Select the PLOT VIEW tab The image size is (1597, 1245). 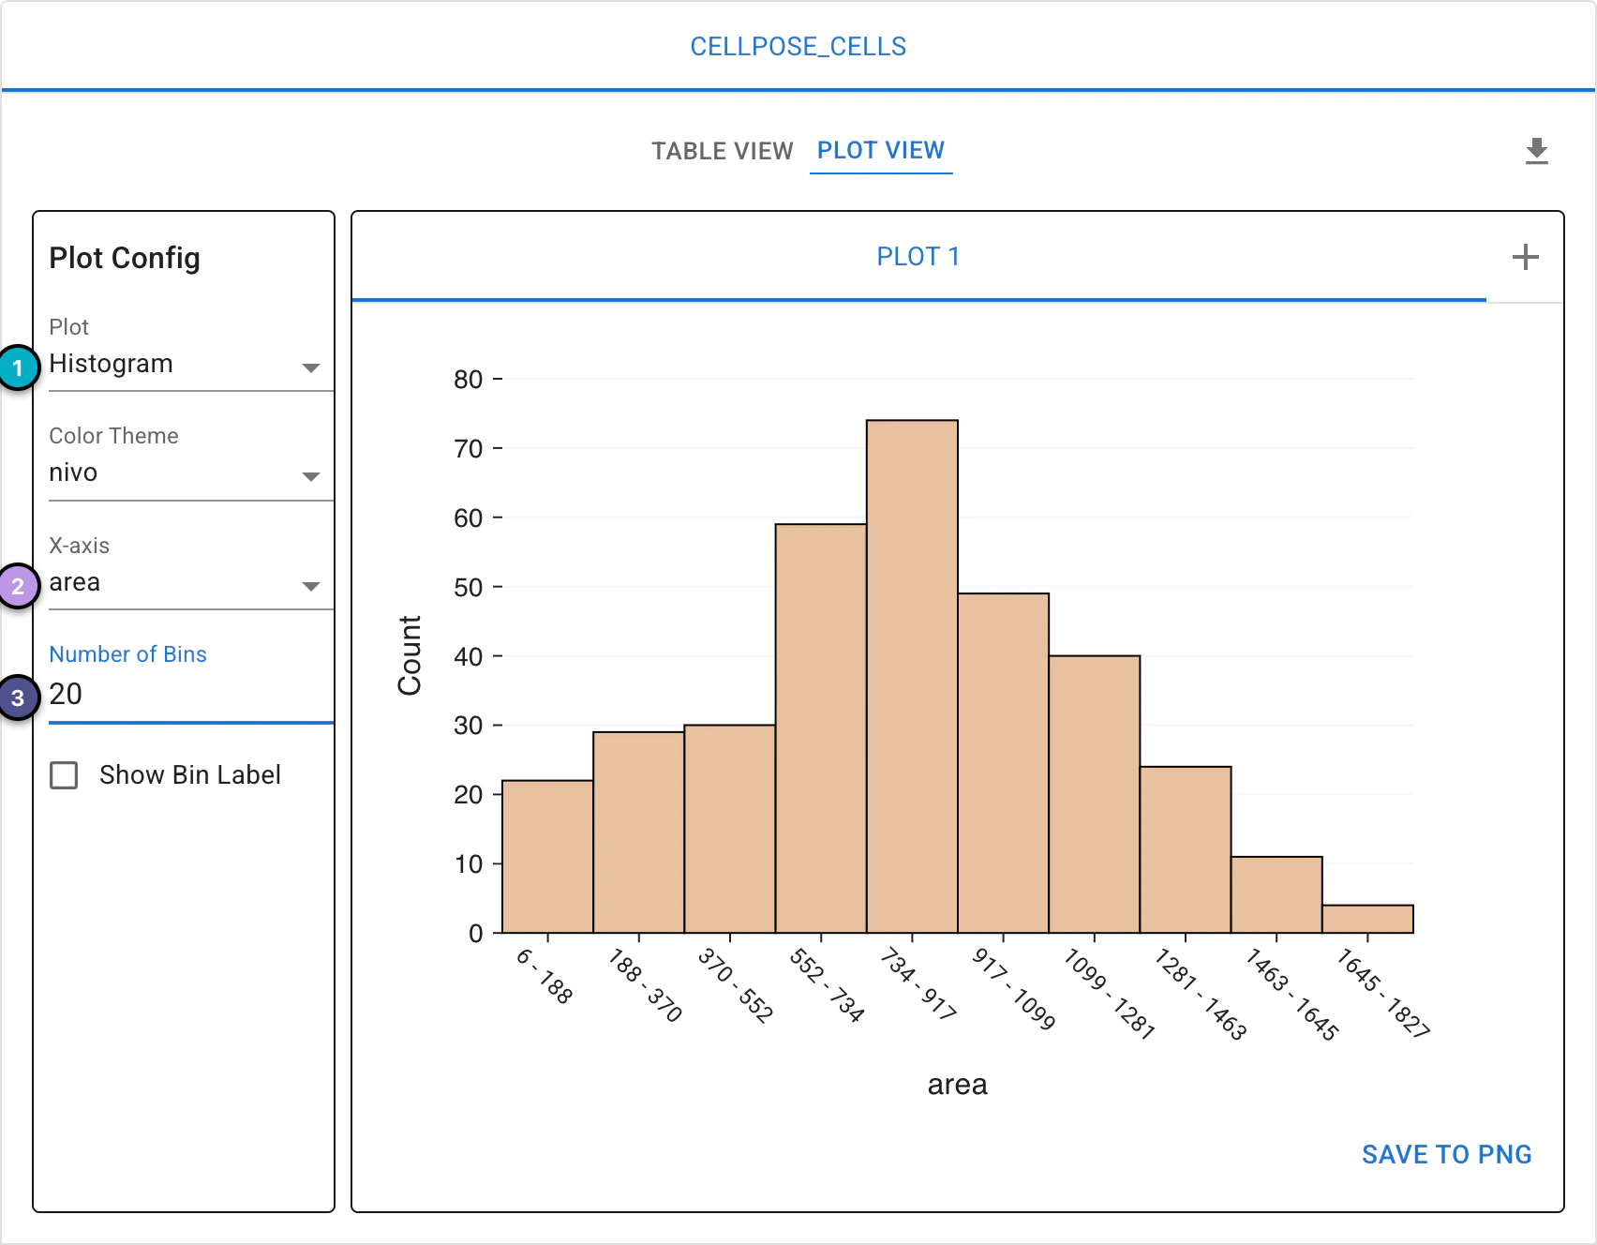point(881,150)
